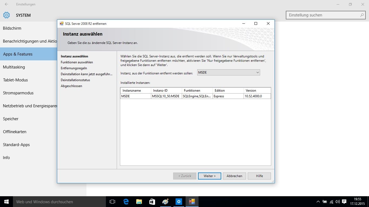369x207 pixels.
Task: Click the Settings back arrow
Action: click(6, 4)
